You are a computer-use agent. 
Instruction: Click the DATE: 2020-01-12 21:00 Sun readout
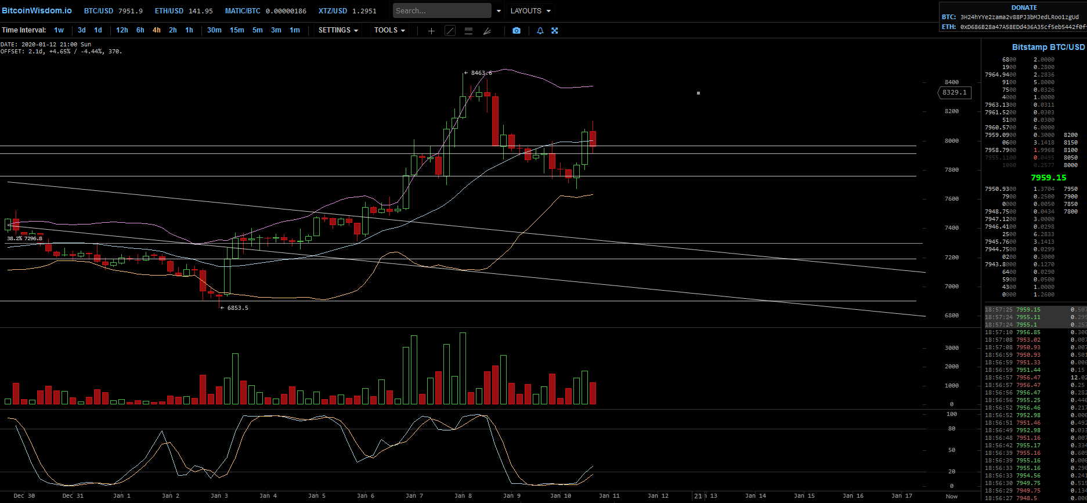(46, 44)
